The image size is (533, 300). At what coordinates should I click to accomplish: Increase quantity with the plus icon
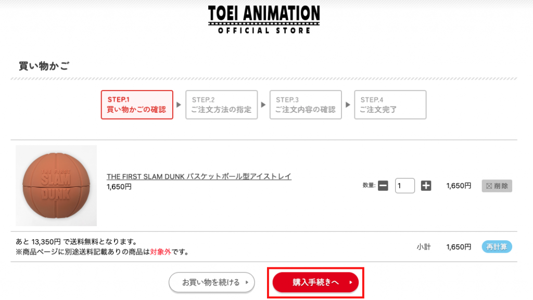coord(426,186)
